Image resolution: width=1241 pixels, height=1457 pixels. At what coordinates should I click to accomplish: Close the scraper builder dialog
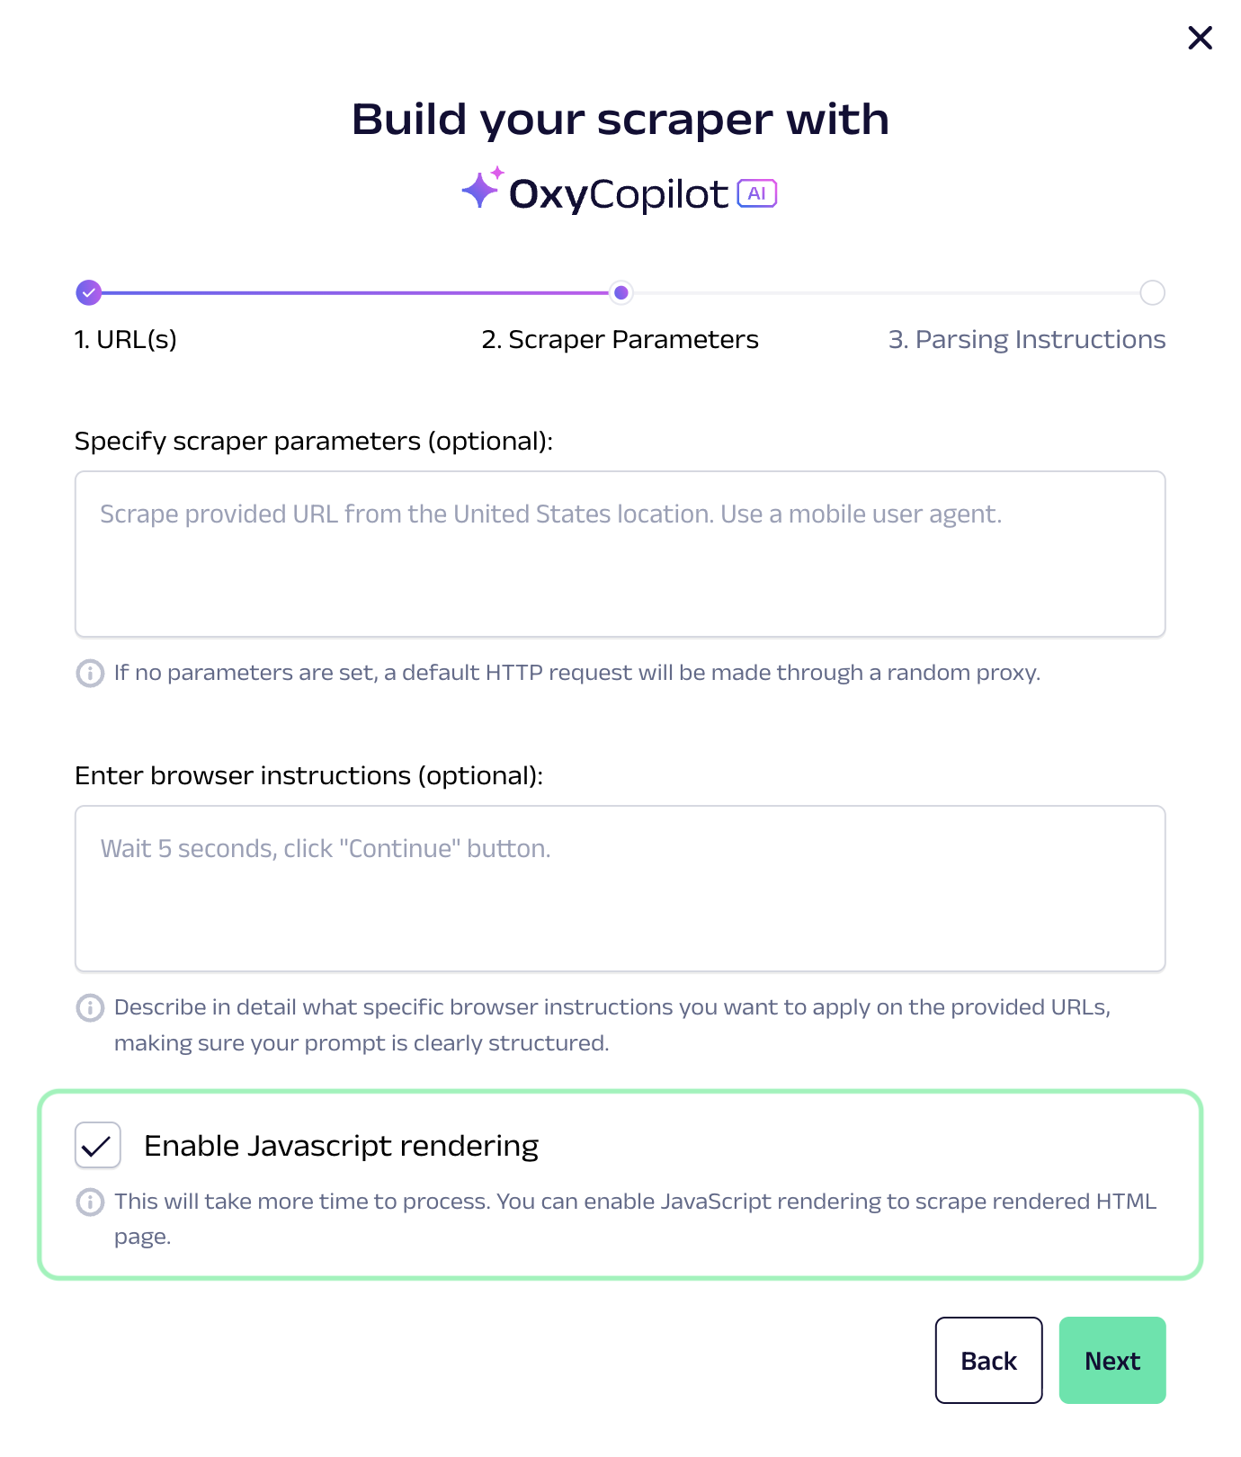pyautogui.click(x=1200, y=38)
